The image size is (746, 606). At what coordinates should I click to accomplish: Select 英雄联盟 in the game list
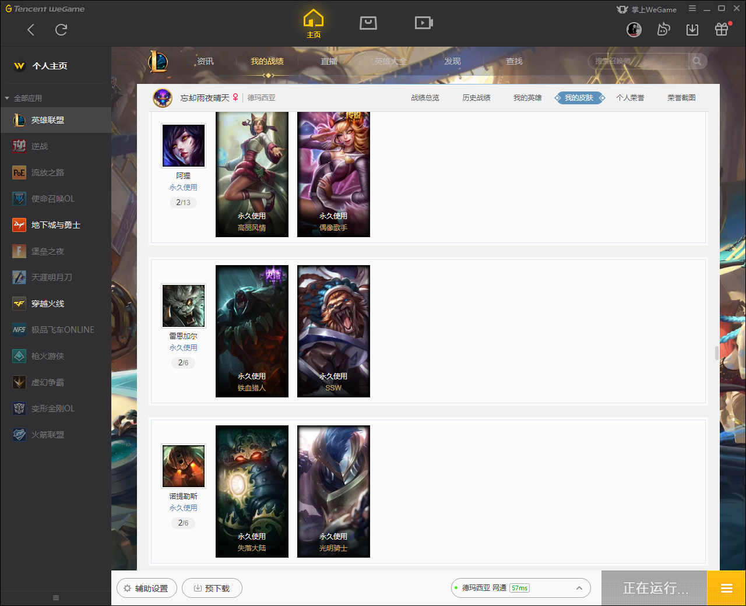55,120
